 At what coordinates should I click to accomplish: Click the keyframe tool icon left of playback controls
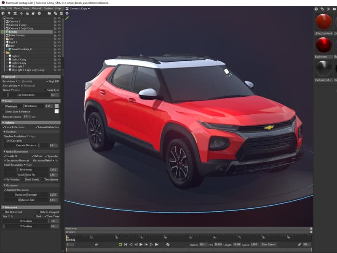(x=96, y=245)
